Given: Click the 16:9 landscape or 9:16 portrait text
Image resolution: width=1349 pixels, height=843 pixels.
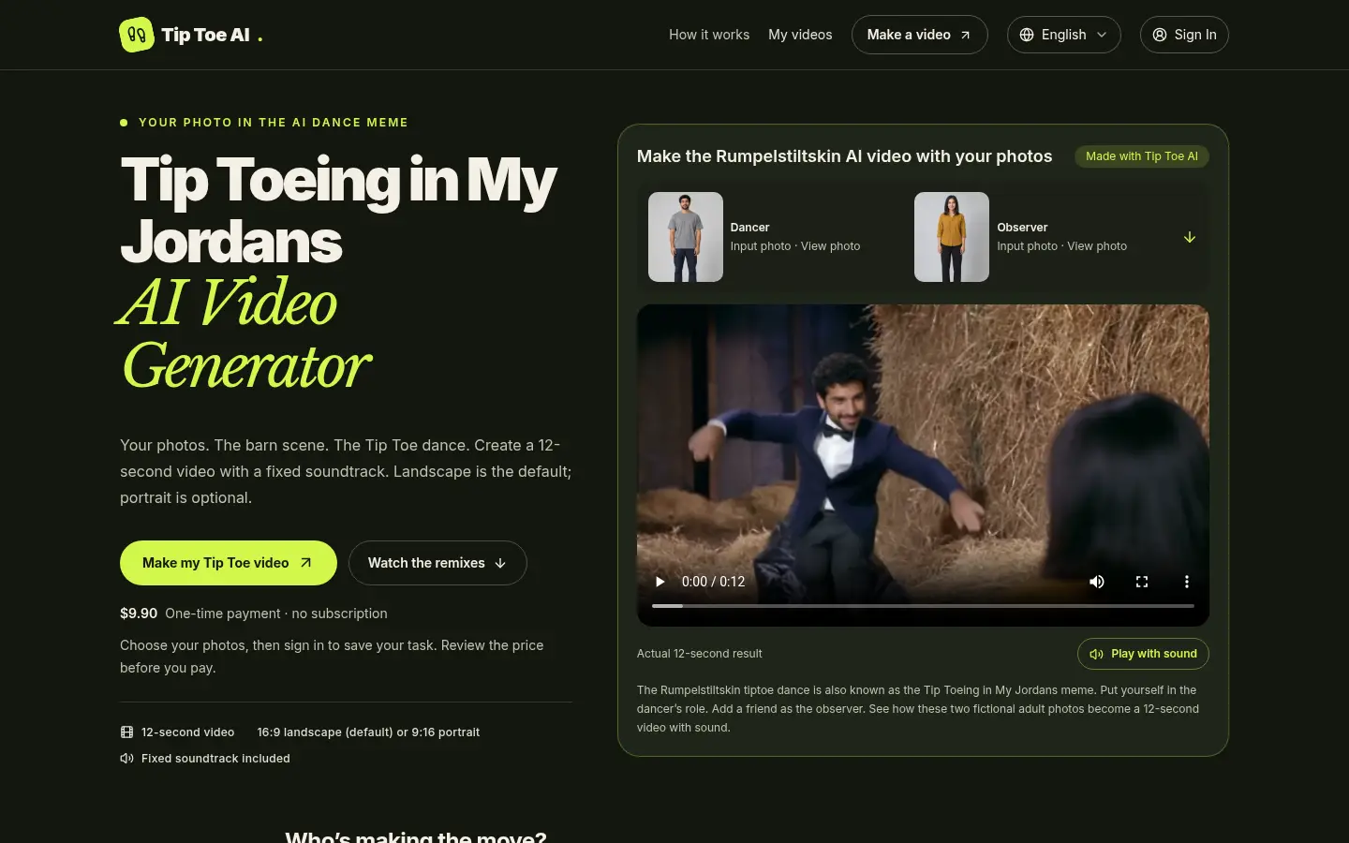Looking at the screenshot, I should [x=368, y=732].
